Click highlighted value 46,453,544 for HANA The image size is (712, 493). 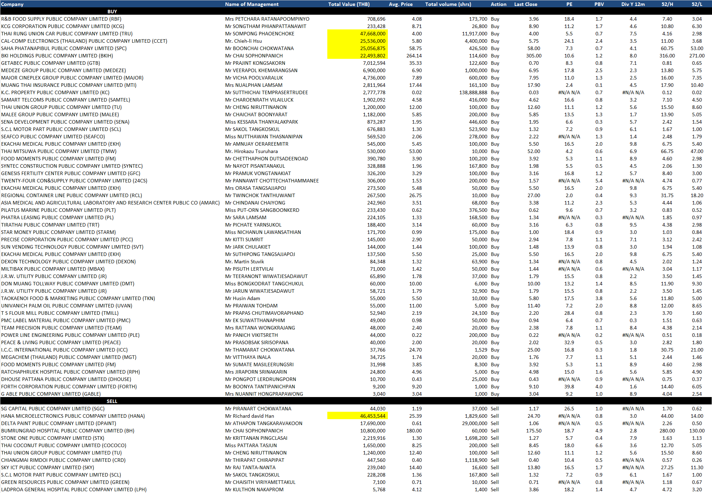pyautogui.click(x=372, y=416)
